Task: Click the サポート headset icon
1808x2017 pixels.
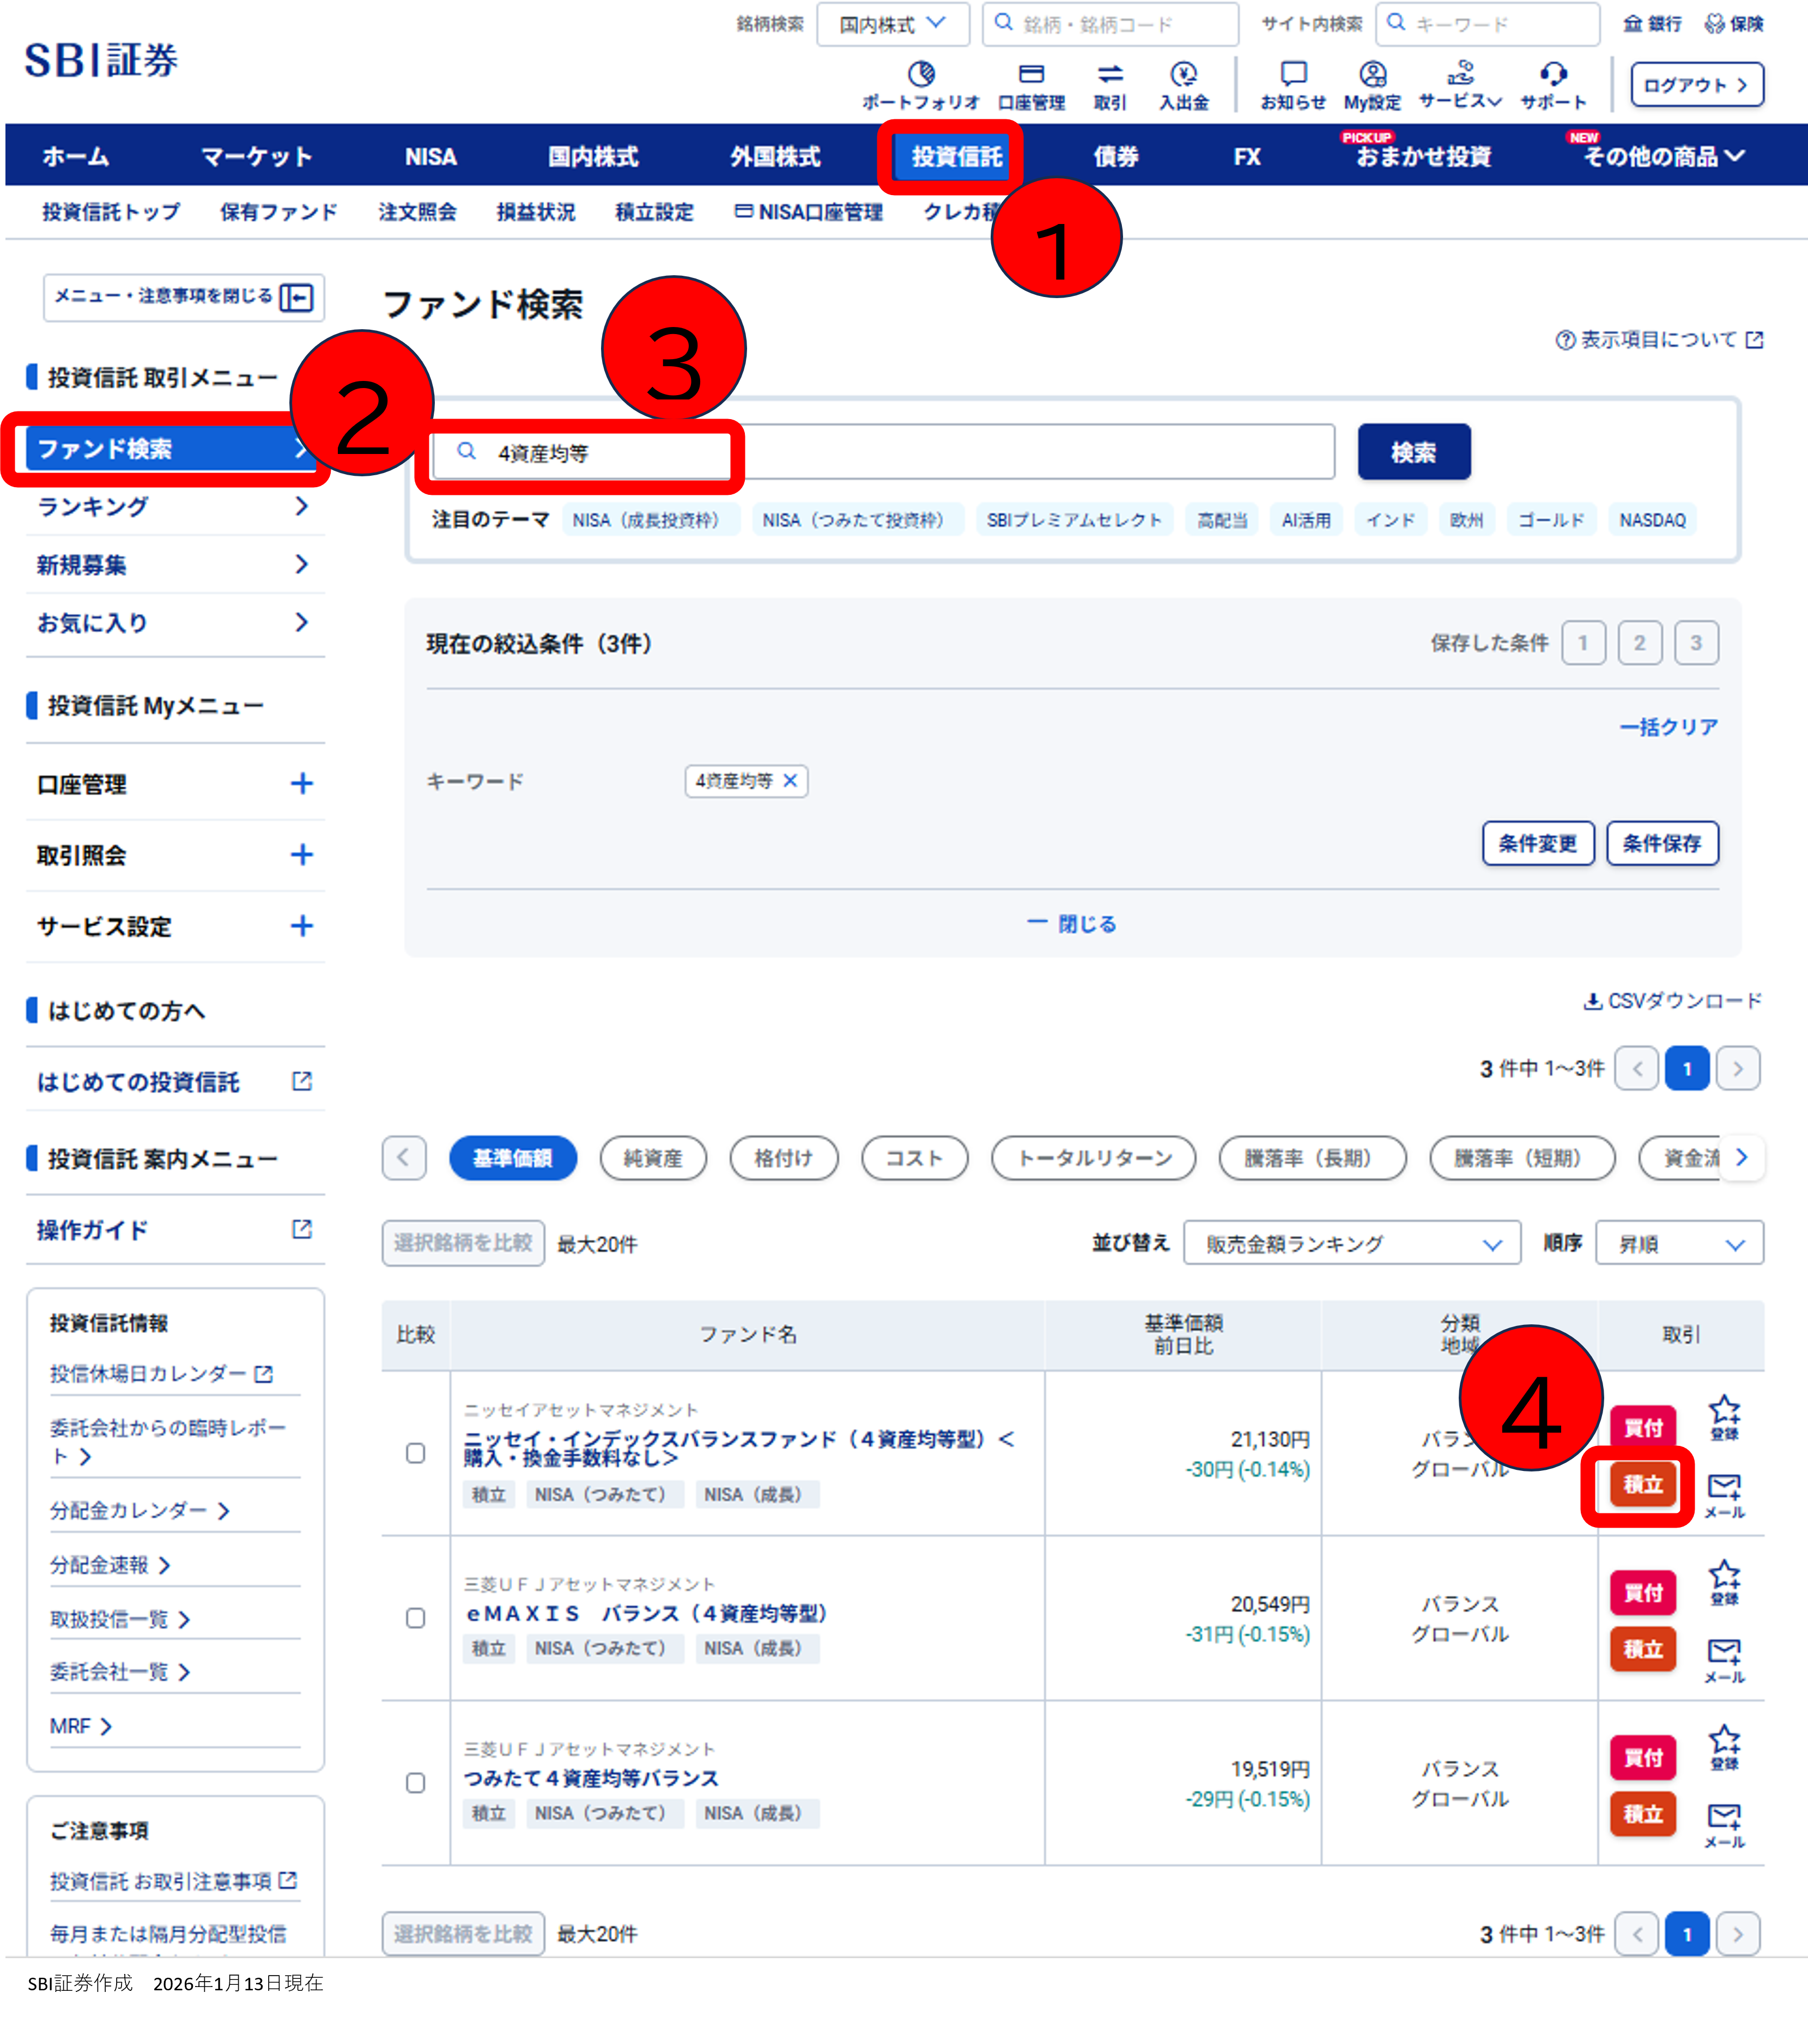Action: click(1552, 76)
